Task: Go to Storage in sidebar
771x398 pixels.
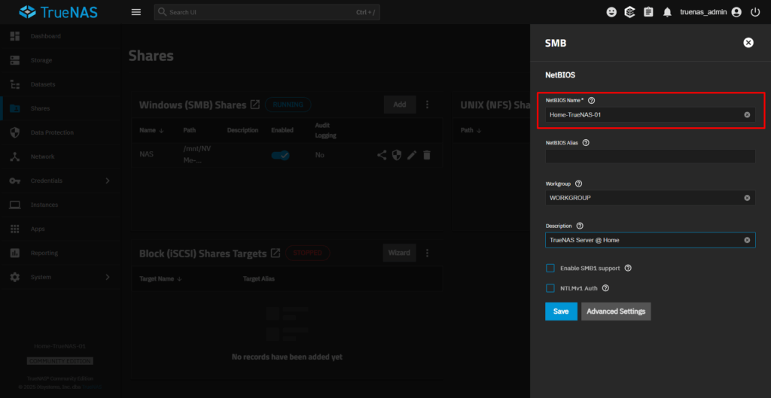Action: [41, 60]
